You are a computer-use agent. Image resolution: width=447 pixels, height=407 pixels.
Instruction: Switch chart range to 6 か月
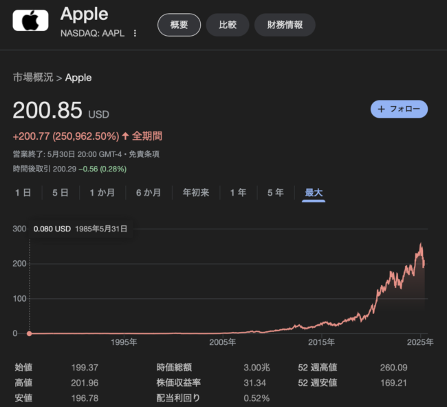click(x=149, y=193)
